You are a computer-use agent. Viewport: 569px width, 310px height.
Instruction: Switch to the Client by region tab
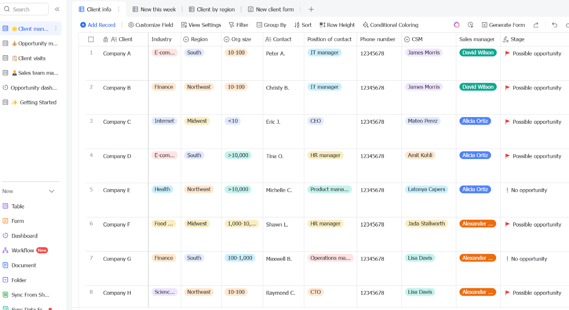212,9
